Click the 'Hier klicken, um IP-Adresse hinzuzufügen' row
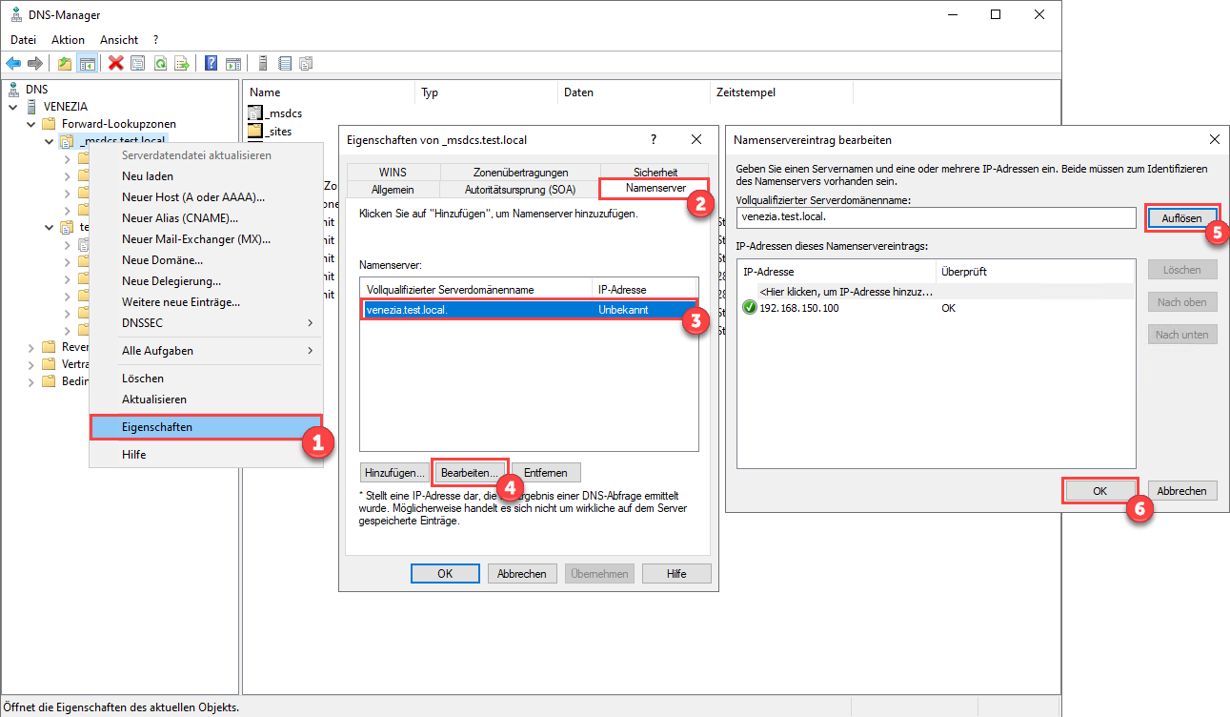This screenshot has width=1230, height=717. pyautogui.click(x=936, y=292)
